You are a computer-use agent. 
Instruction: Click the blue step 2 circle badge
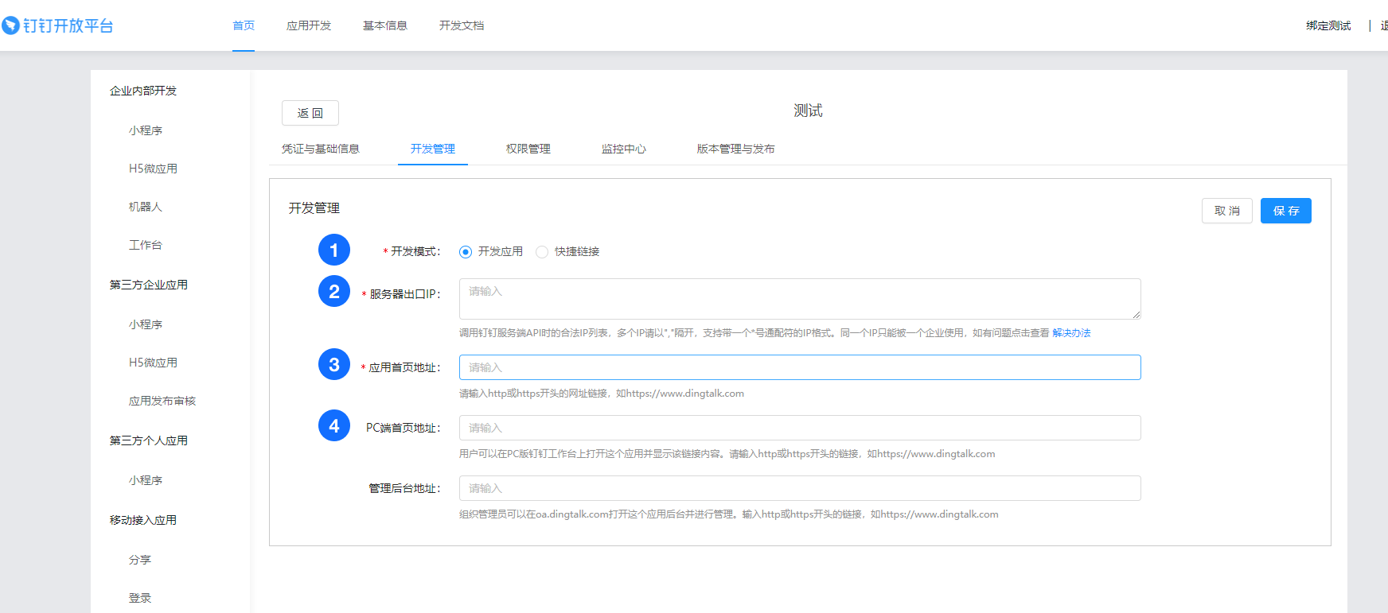(x=334, y=291)
